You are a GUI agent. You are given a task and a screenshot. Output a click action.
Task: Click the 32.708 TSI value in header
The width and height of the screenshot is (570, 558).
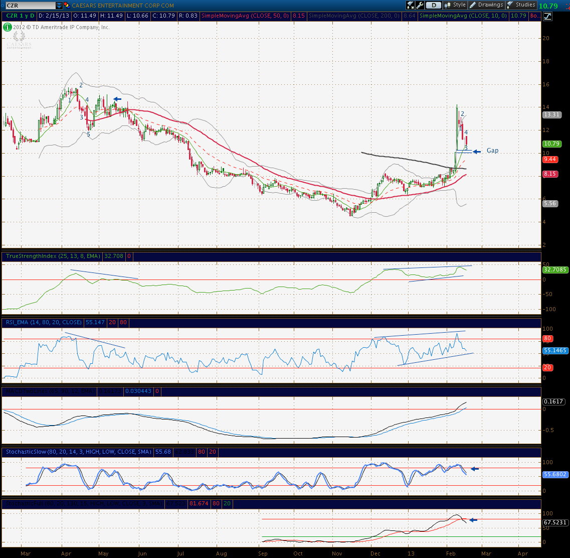[114, 256]
